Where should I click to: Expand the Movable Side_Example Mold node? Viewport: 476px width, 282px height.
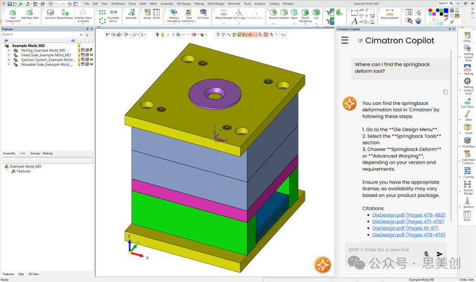(x=9, y=64)
